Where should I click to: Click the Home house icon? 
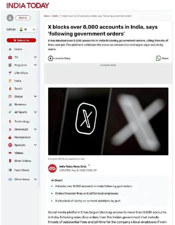[x=10, y=49]
